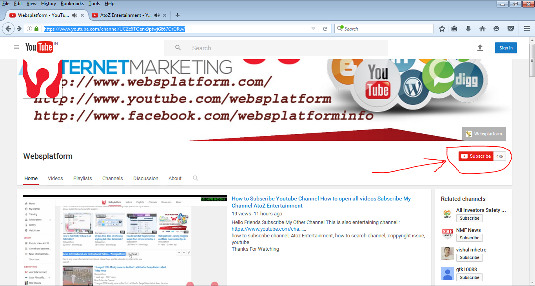Click the scrollbar down arrow
Screen dimensions: 535x286
[x=532, y=283]
